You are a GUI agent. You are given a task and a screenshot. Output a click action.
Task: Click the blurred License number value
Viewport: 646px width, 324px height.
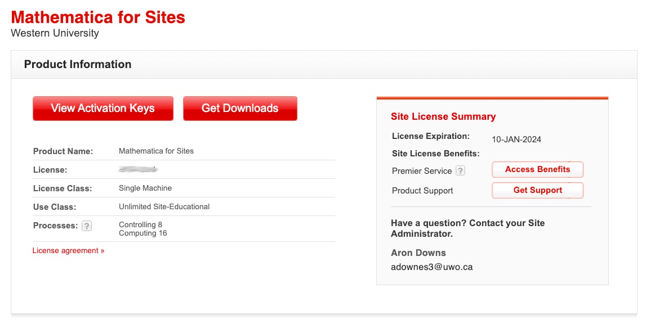[139, 169]
